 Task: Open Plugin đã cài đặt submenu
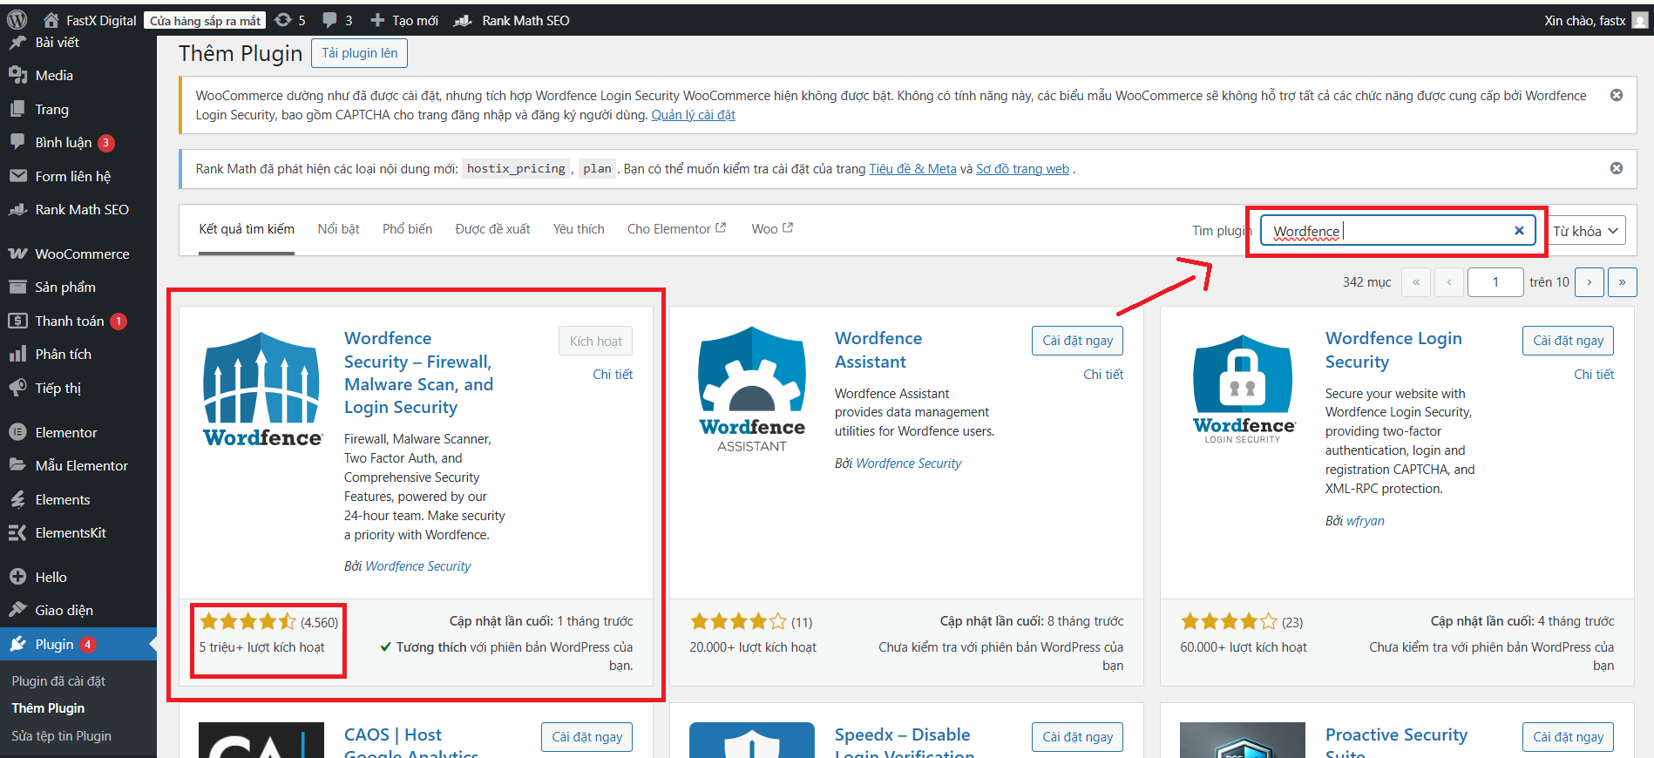pyautogui.click(x=58, y=681)
